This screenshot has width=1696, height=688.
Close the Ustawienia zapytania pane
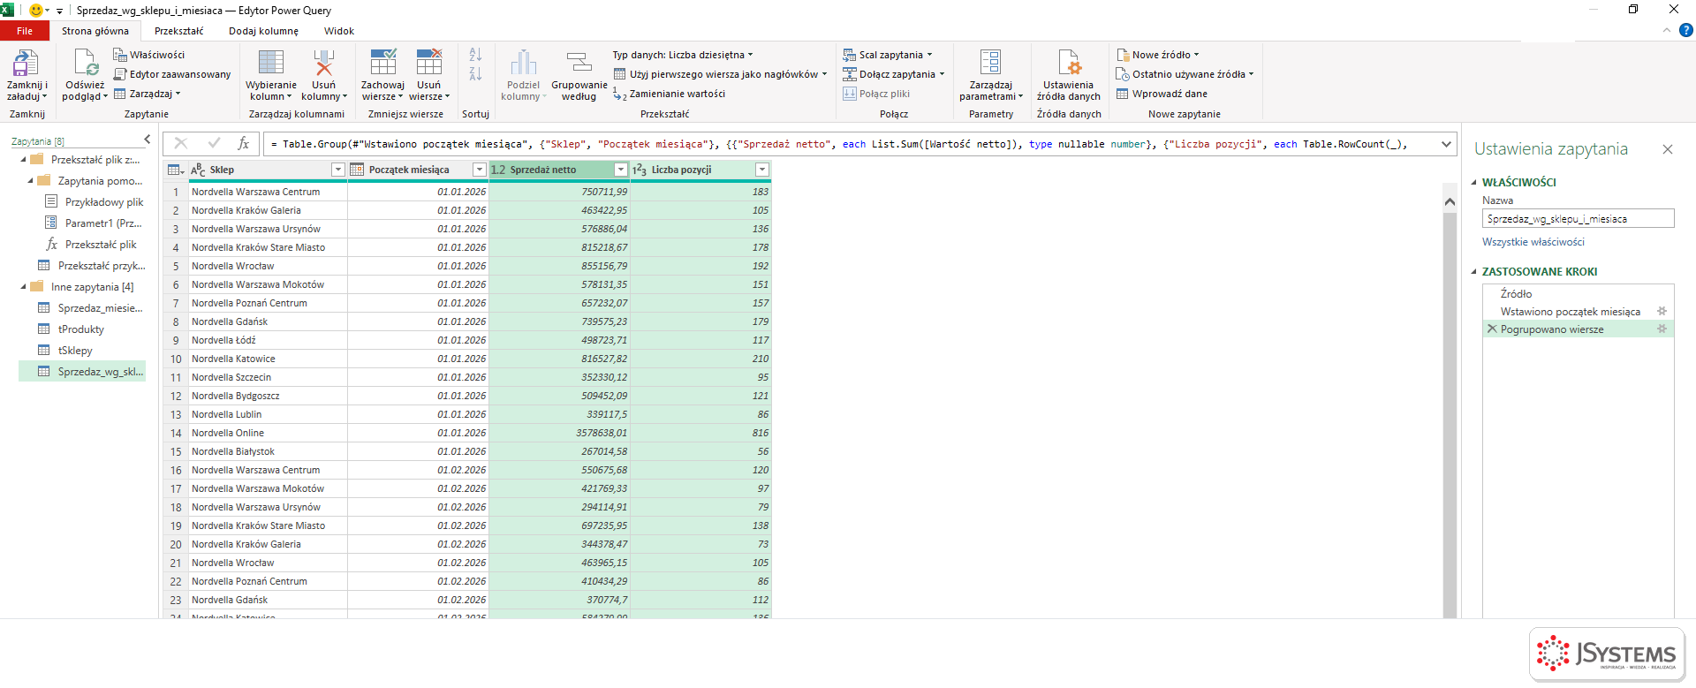tap(1668, 149)
